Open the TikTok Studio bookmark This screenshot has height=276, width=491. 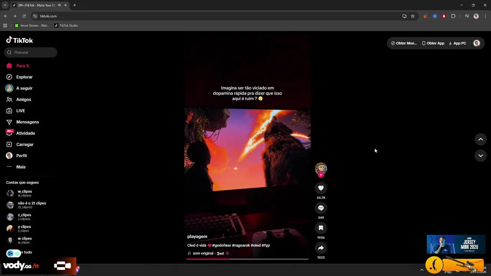pyautogui.click(x=66, y=26)
